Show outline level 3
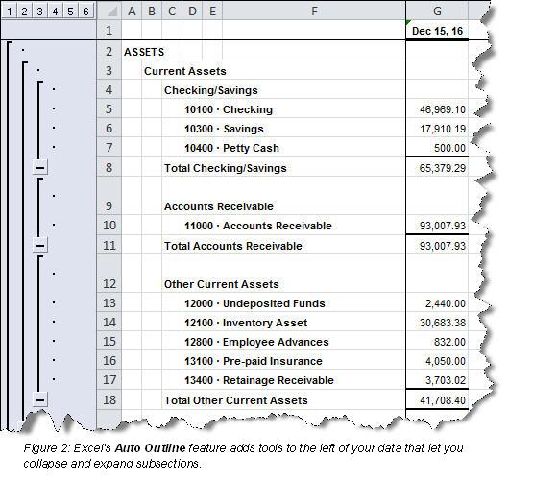The height and width of the screenshot is (481, 557). pyautogui.click(x=39, y=11)
